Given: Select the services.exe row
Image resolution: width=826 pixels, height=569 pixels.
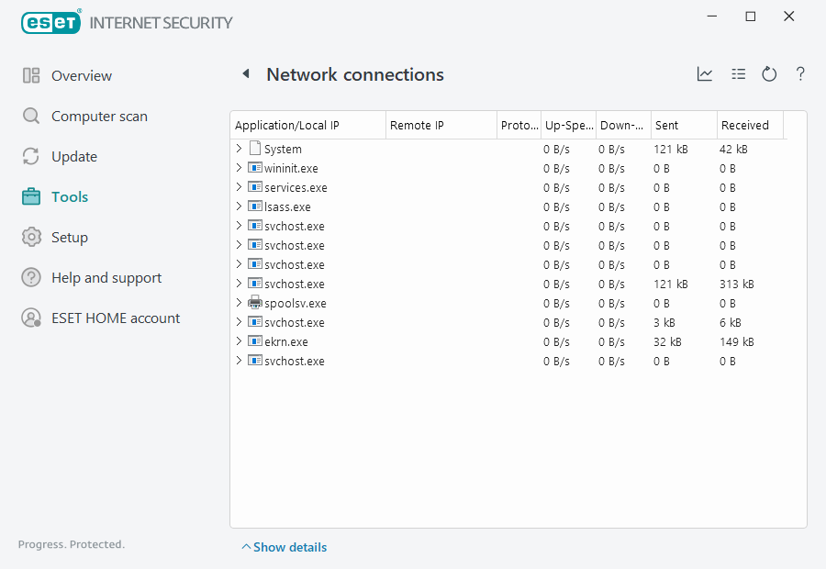Looking at the screenshot, I should (x=296, y=187).
